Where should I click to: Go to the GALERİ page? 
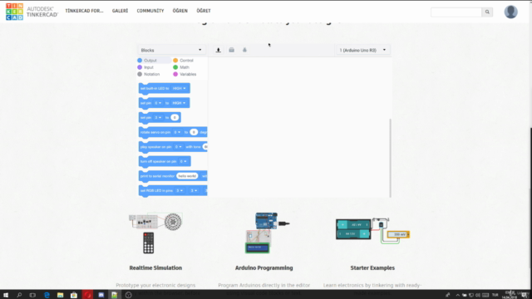coord(120,11)
